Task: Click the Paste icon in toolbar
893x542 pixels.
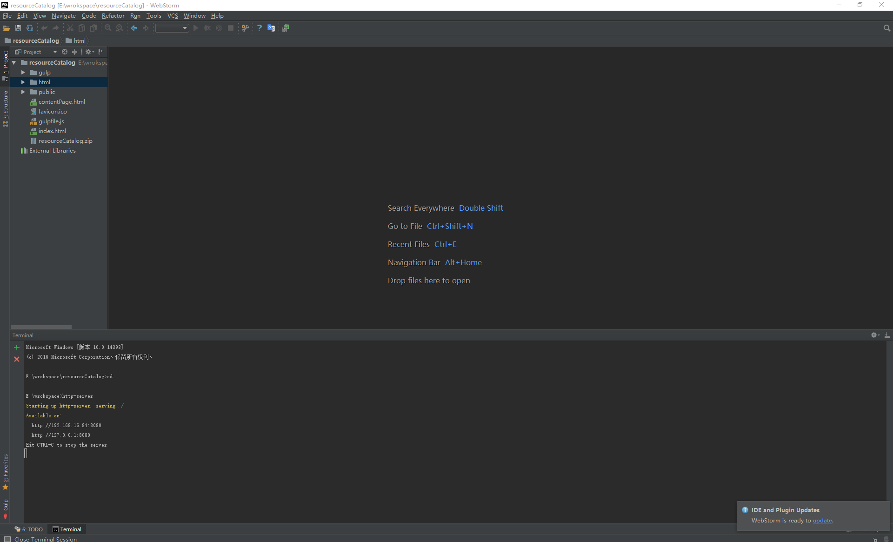Action: [93, 28]
